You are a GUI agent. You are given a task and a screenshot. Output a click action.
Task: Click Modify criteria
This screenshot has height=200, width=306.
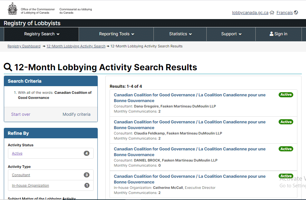[76, 114]
